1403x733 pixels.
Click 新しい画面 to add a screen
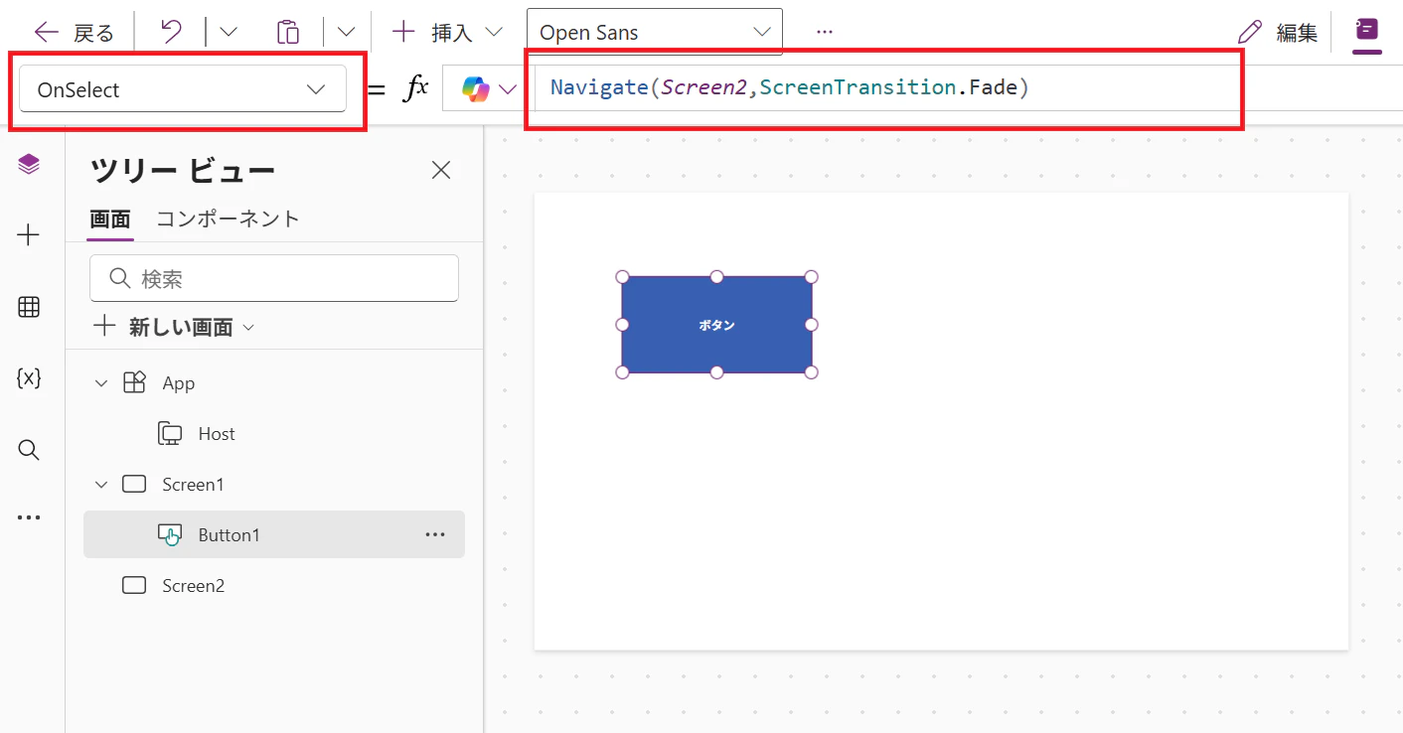tap(174, 327)
